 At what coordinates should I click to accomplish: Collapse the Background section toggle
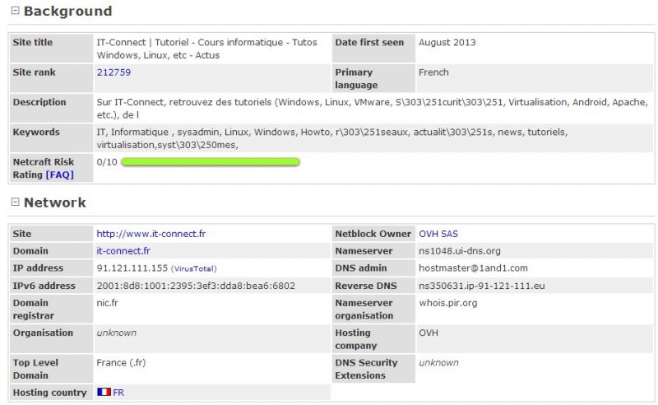click(x=15, y=12)
